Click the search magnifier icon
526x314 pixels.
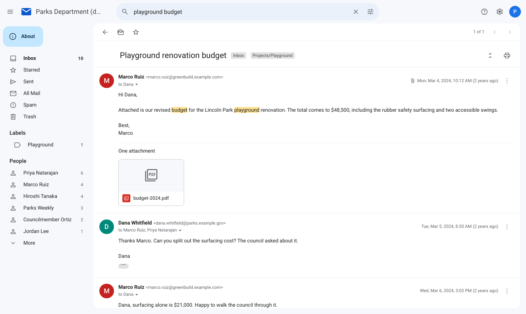(125, 12)
